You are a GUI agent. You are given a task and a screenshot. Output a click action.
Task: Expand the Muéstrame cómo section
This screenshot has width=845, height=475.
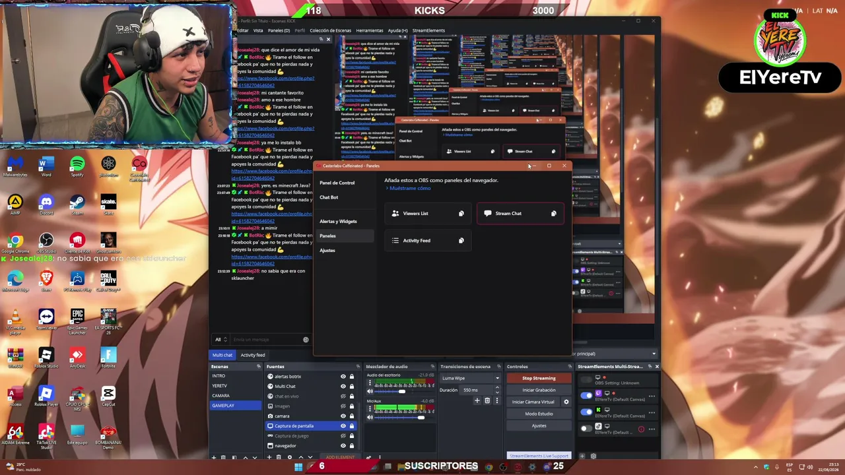(x=409, y=189)
